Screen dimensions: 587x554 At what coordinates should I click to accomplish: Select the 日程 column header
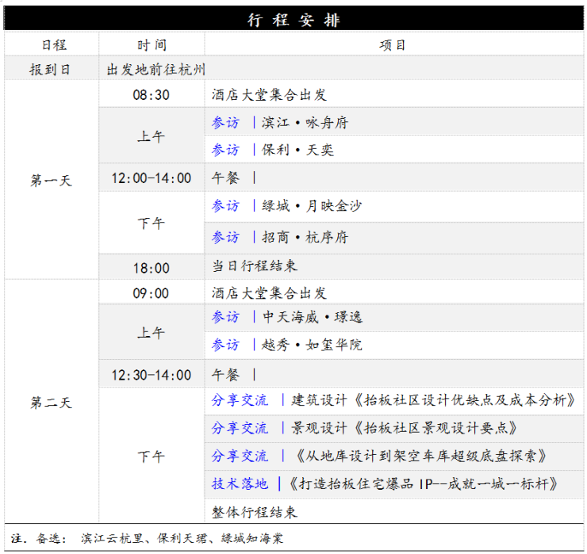(52, 44)
